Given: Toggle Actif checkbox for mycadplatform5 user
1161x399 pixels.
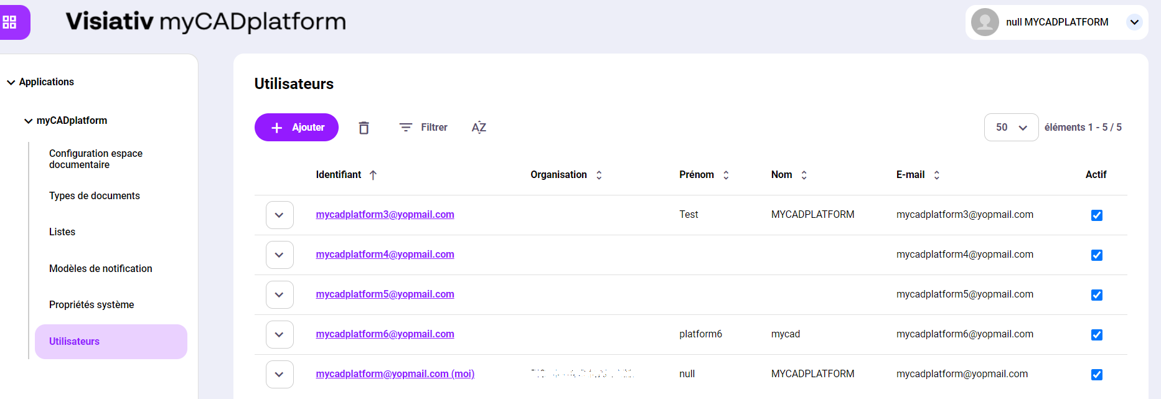Looking at the screenshot, I should [x=1097, y=295].
